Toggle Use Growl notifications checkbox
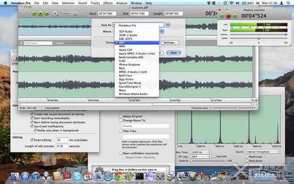Viewport: 294px width, 184px height. click(31, 126)
